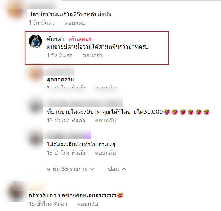Click the up chevron next to ซ่อน
This screenshot has width=221, height=211.
point(124,169)
